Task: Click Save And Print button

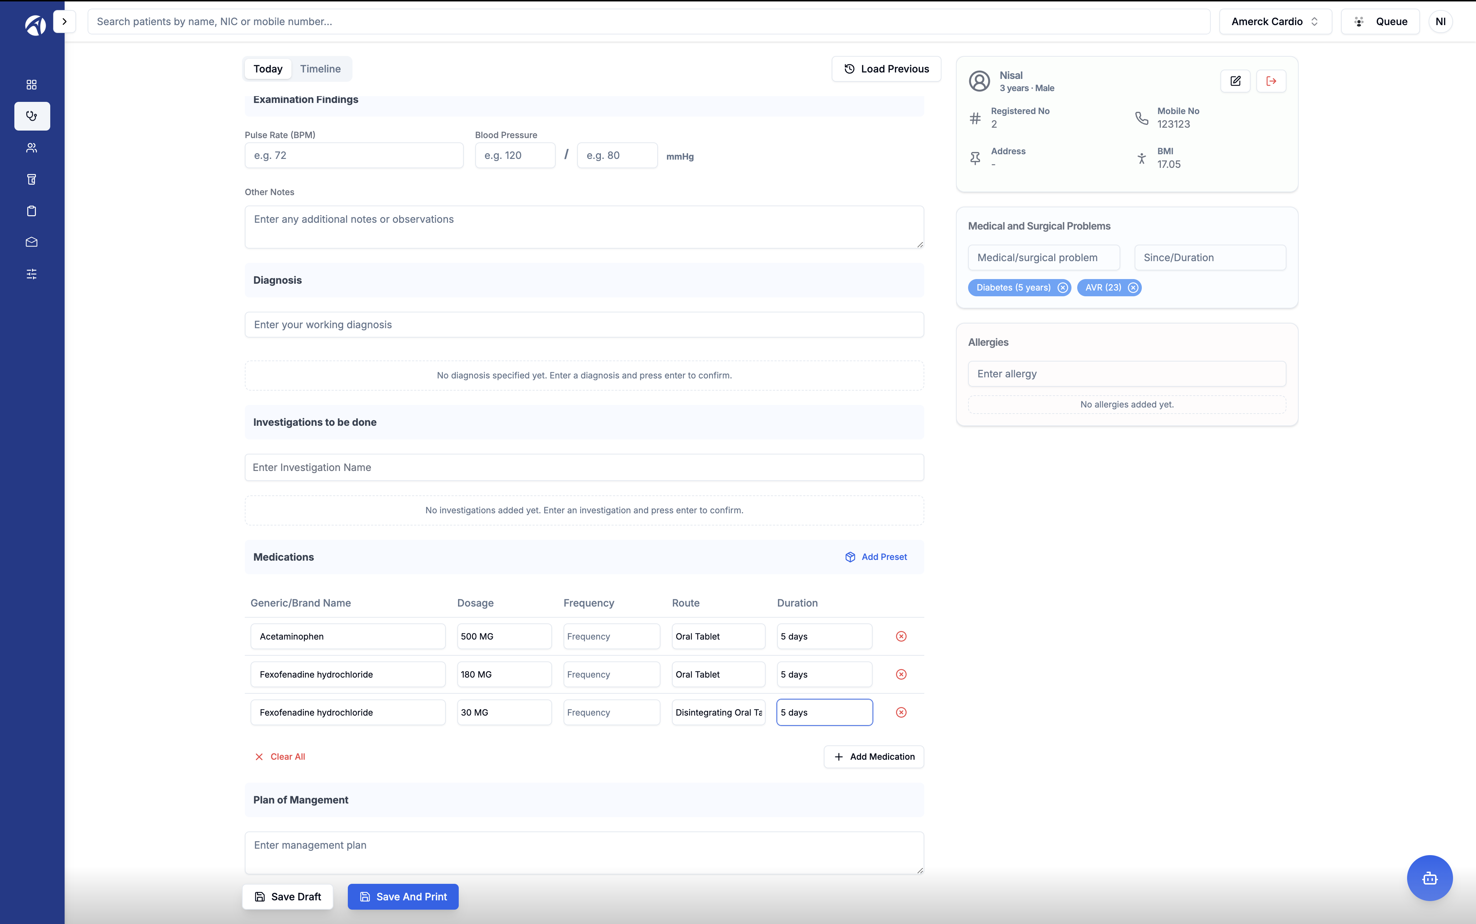Action: coord(403,896)
